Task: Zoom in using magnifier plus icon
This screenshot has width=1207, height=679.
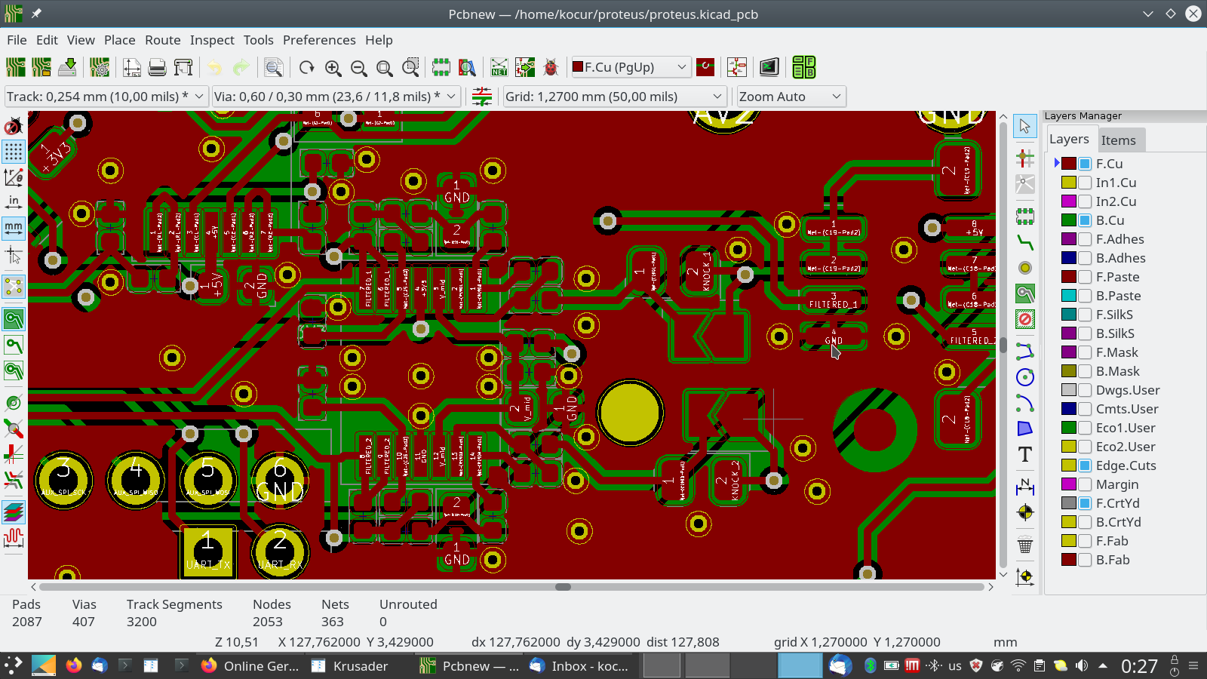Action: (x=333, y=67)
